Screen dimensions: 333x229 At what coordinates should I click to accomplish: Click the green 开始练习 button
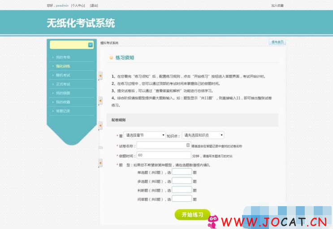(x=192, y=215)
